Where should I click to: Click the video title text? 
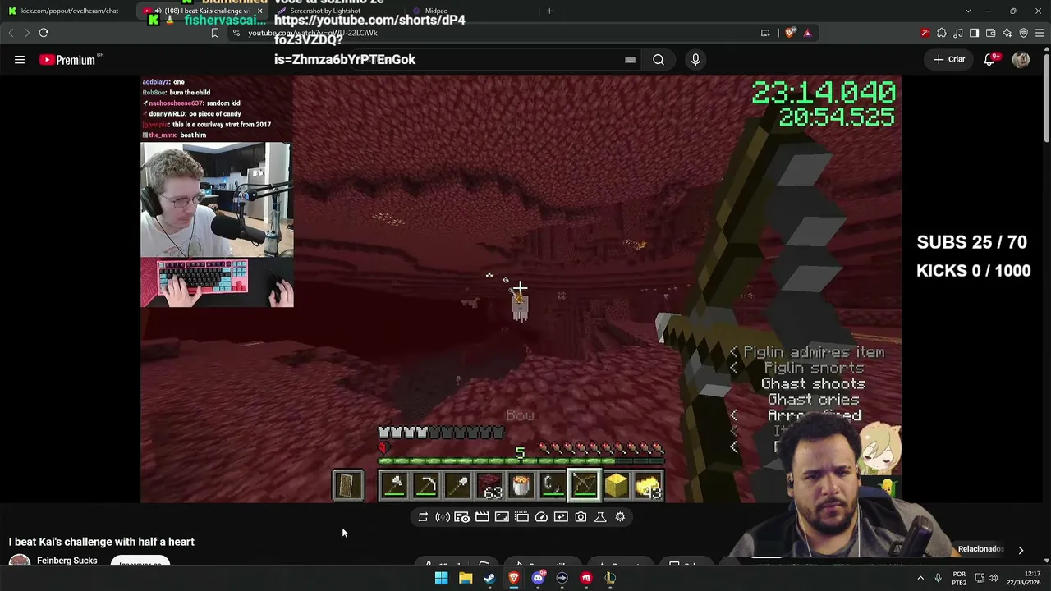(102, 542)
